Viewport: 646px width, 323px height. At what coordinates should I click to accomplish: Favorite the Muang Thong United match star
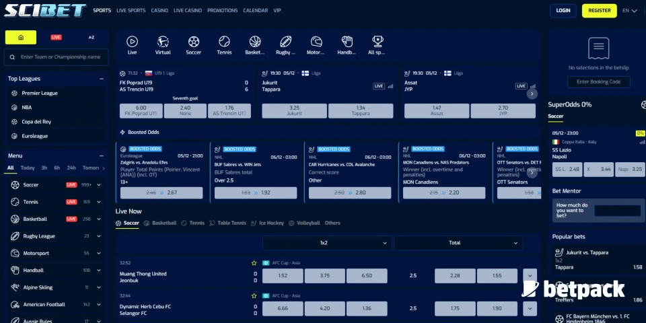[254, 263]
